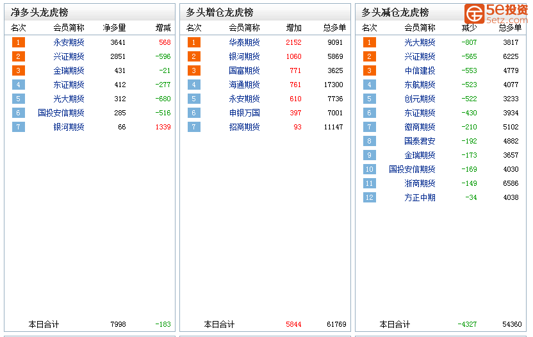Open 国富期货 member link

[245, 70]
